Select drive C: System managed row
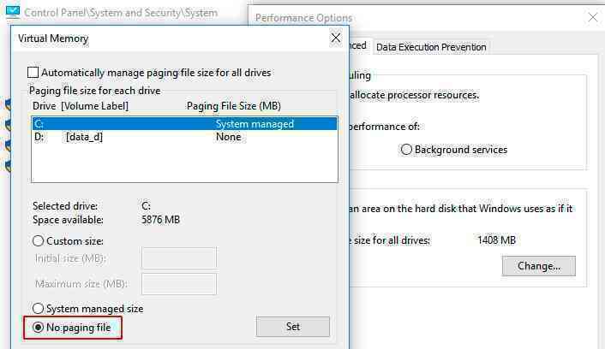 (184, 124)
